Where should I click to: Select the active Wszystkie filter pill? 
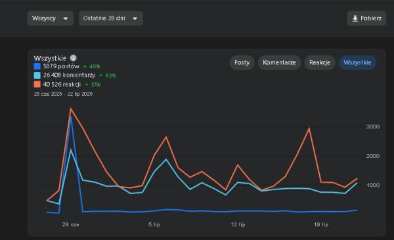coord(357,62)
